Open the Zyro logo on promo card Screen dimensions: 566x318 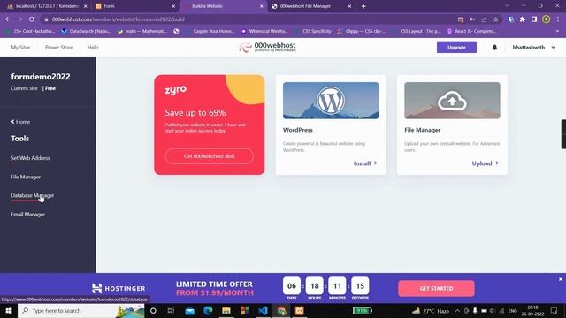click(176, 90)
